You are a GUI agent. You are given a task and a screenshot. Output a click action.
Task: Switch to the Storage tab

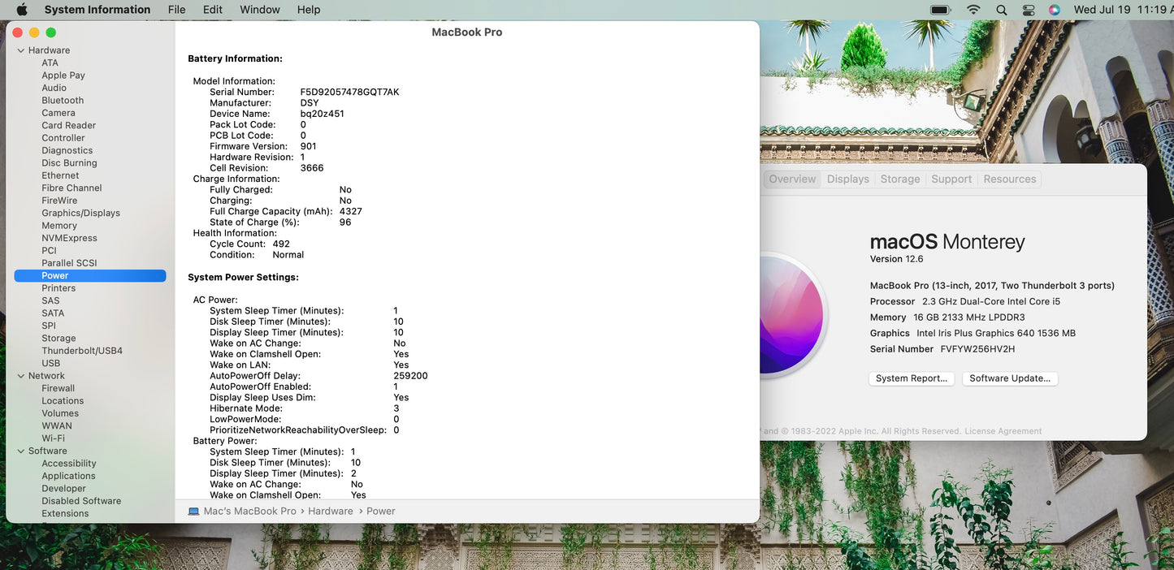click(899, 179)
